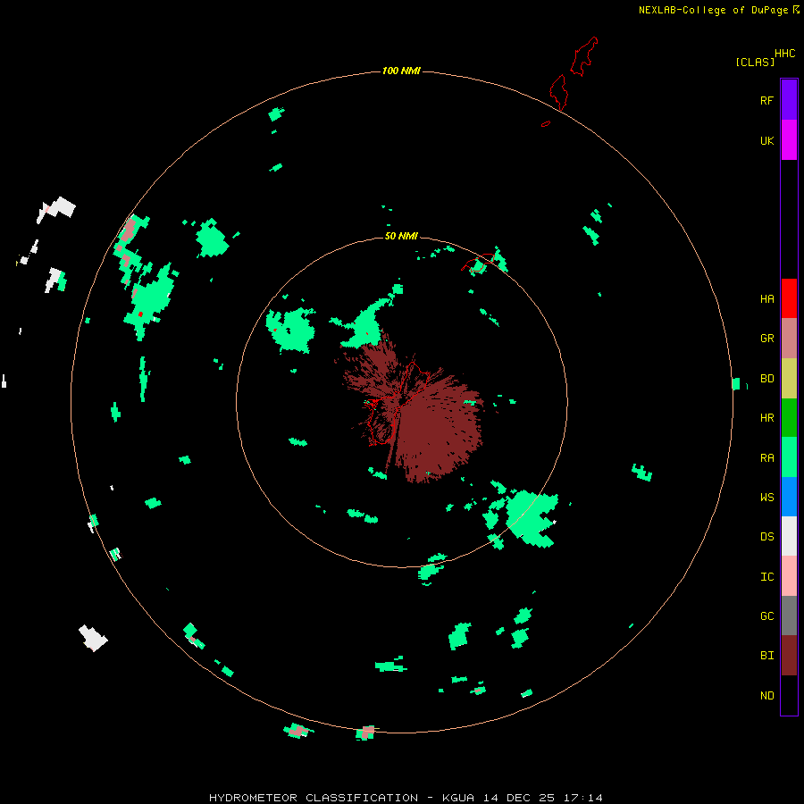Click the 'HHC' product label
This screenshot has width=804, height=804.
pos(785,54)
